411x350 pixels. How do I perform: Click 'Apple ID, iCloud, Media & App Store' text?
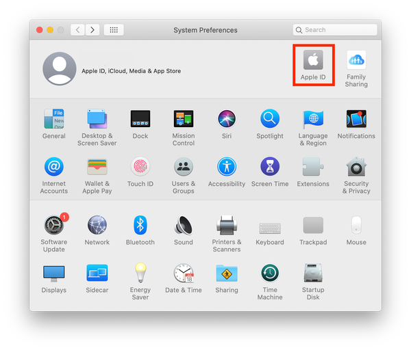[x=131, y=71]
